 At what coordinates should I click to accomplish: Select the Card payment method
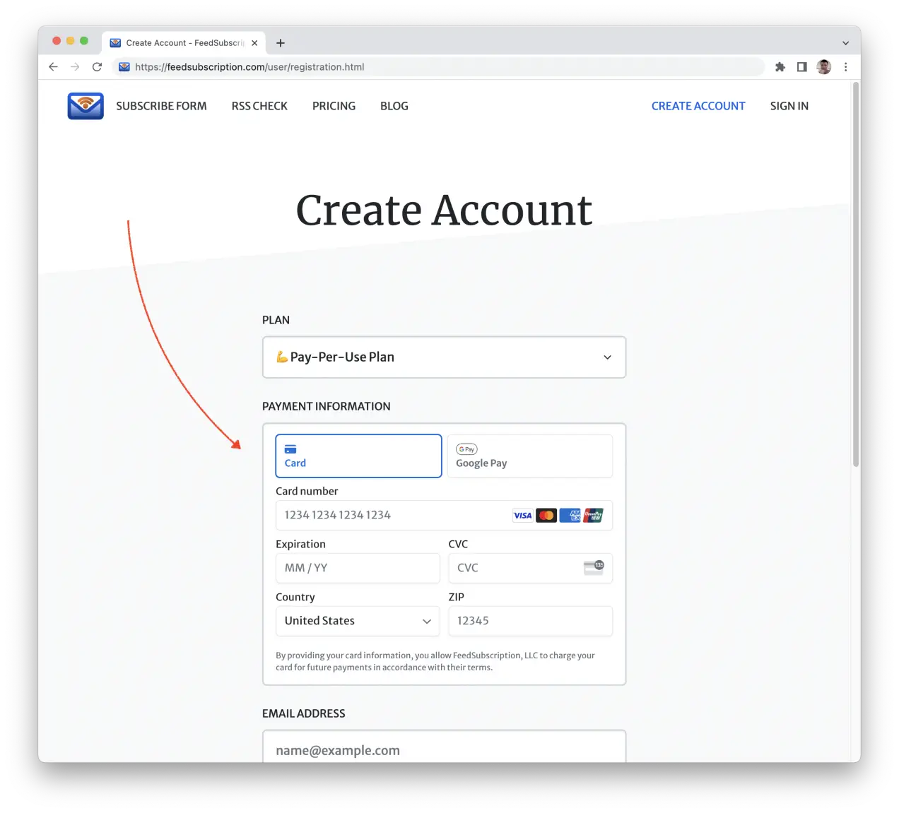358,456
